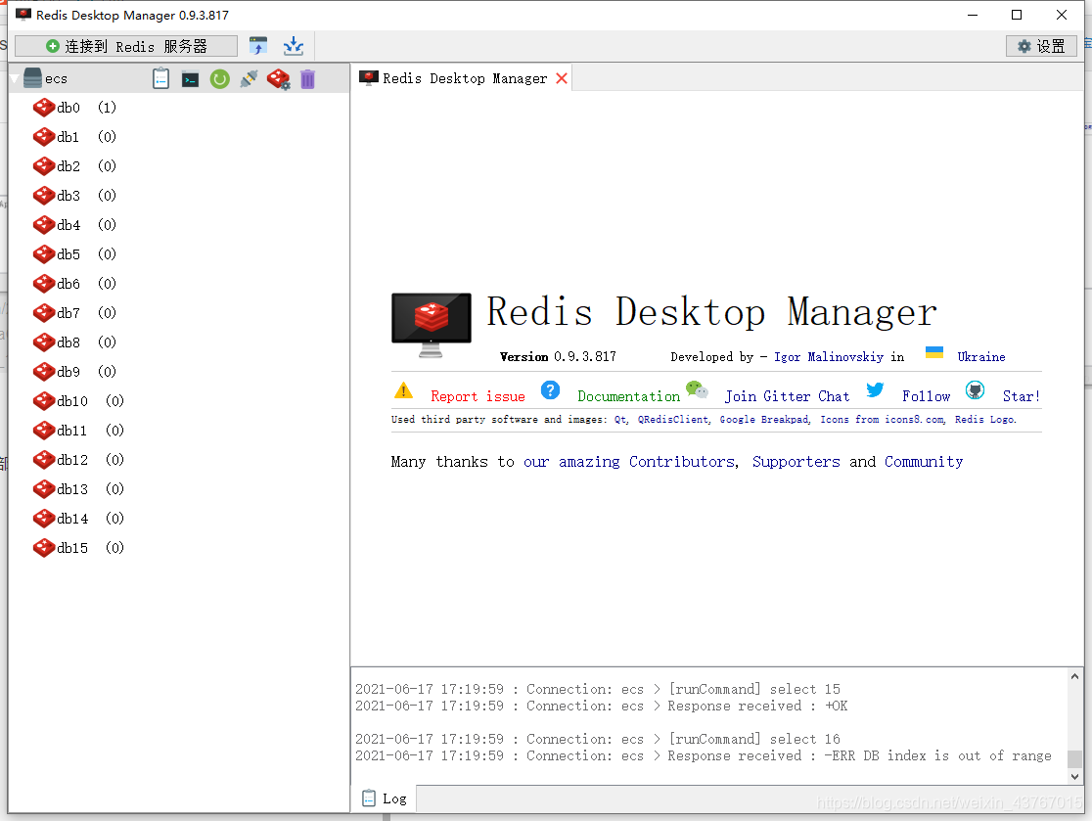This screenshot has width=1092, height=821.
Task: Reload the ecs connection with green refresh icon
Action: tap(219, 79)
